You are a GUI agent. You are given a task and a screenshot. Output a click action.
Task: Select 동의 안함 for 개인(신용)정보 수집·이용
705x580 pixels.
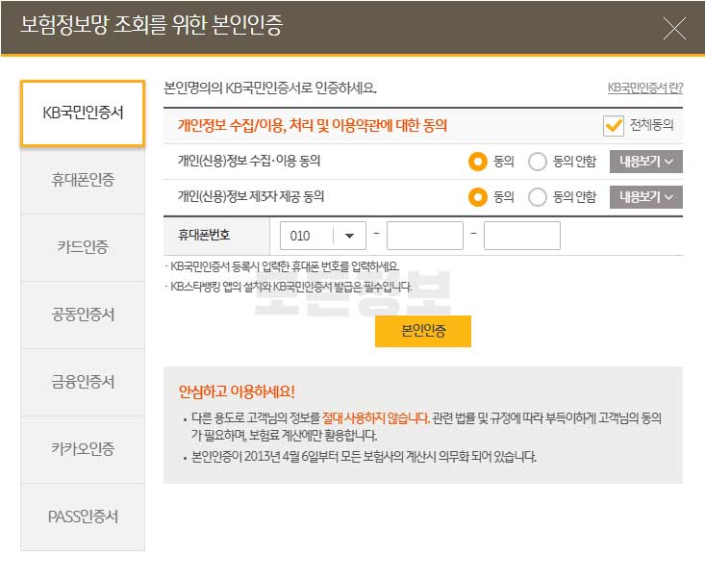(538, 162)
